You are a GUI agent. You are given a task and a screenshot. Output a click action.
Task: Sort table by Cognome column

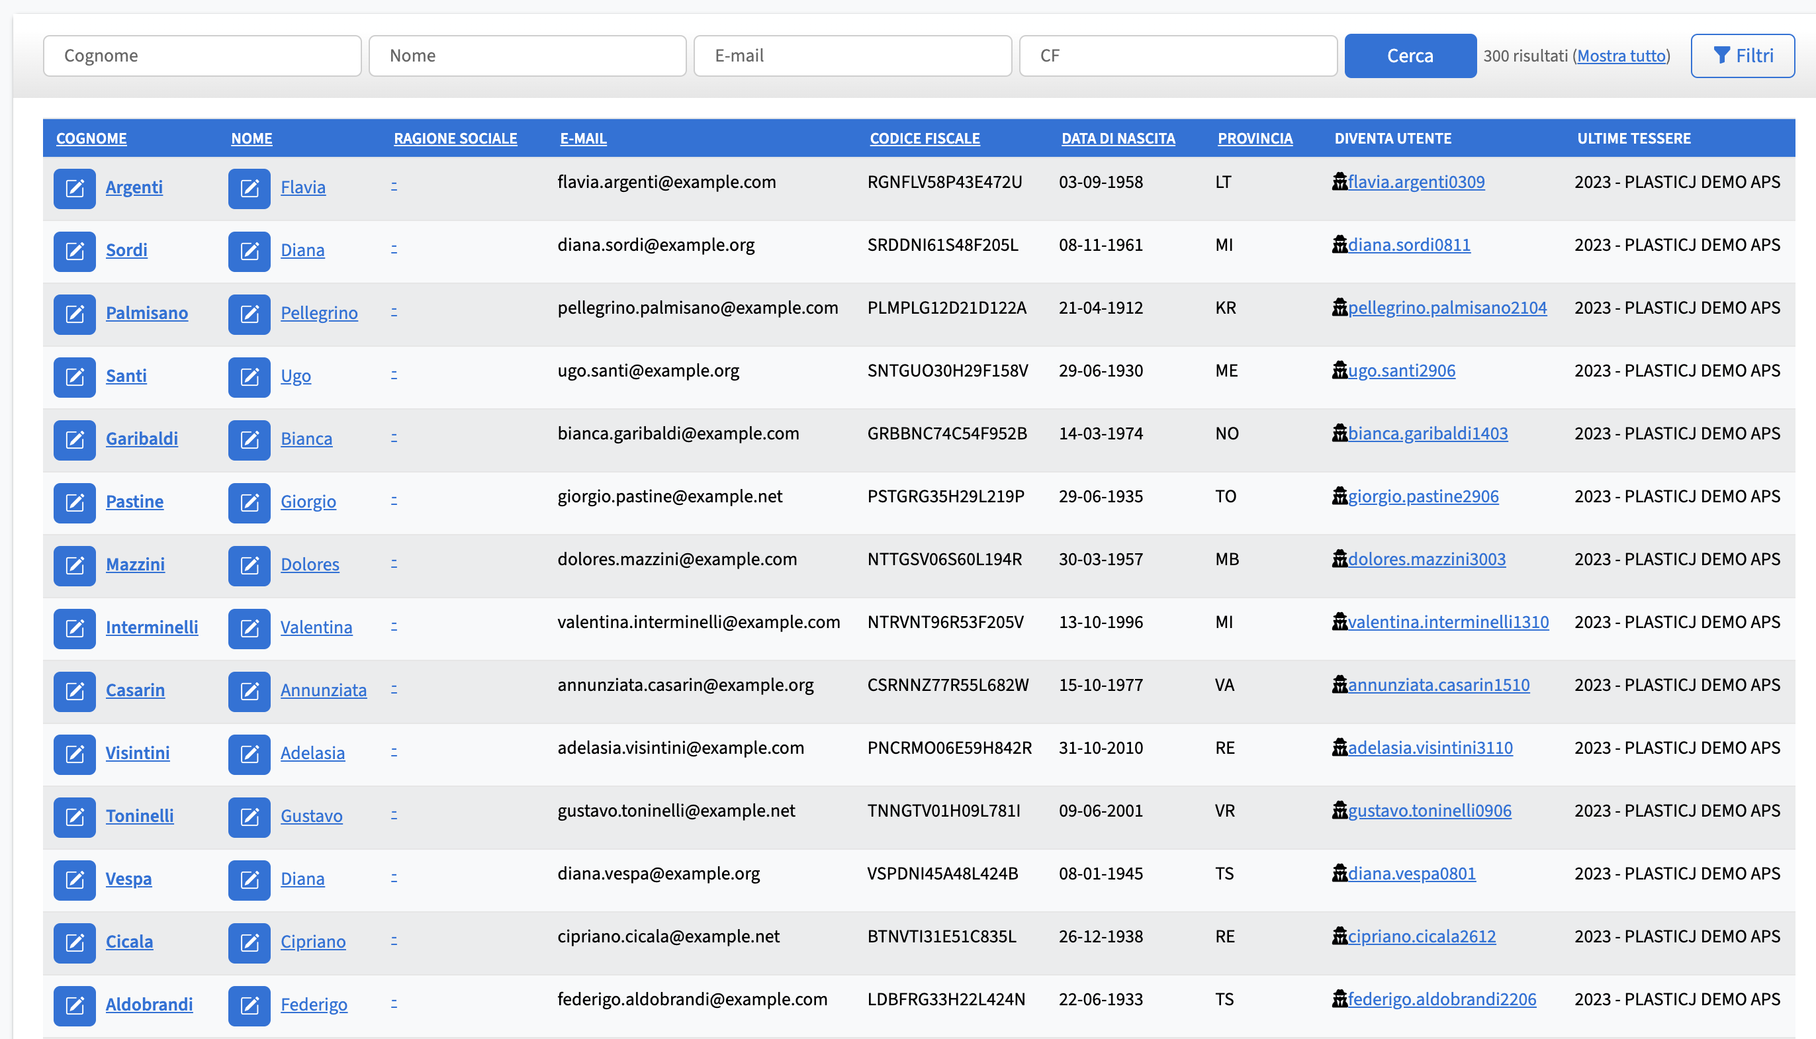(x=91, y=138)
